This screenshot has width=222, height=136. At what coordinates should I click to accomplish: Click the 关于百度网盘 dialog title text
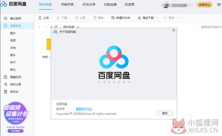(x=68, y=32)
